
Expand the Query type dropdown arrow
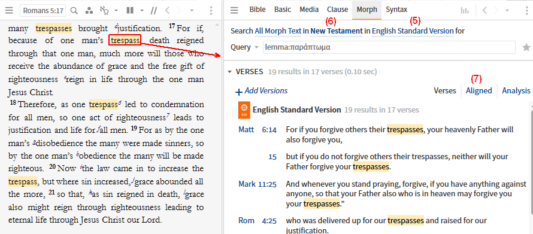[257, 47]
